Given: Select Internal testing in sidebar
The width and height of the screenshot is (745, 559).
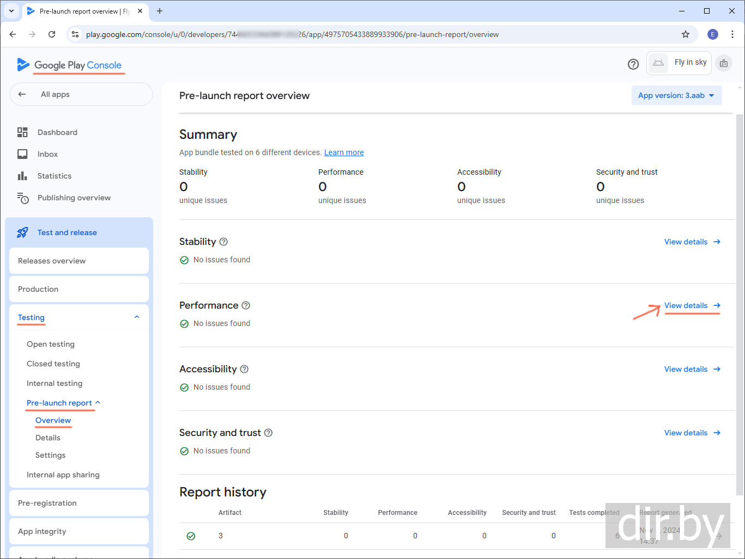Looking at the screenshot, I should tap(54, 383).
